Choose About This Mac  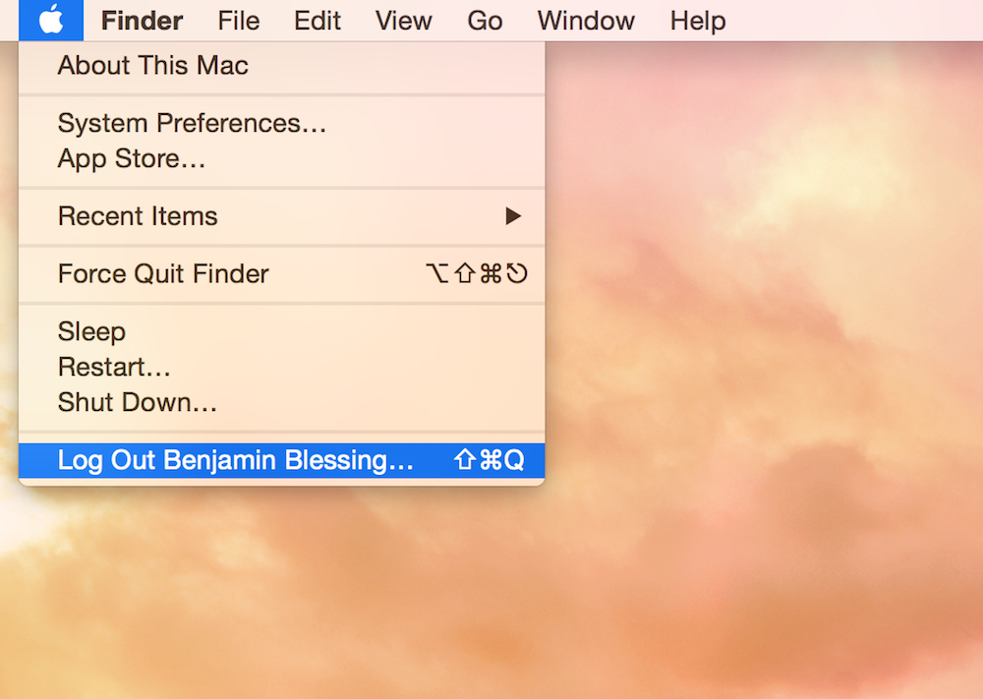281,66
